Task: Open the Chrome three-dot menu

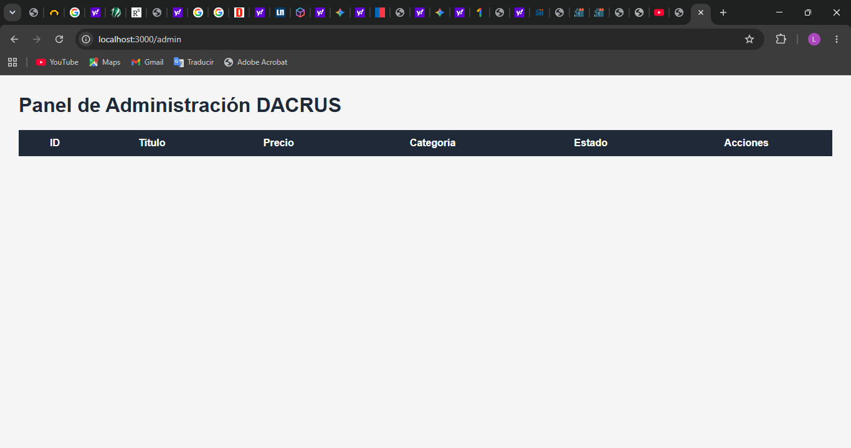Action: (837, 39)
